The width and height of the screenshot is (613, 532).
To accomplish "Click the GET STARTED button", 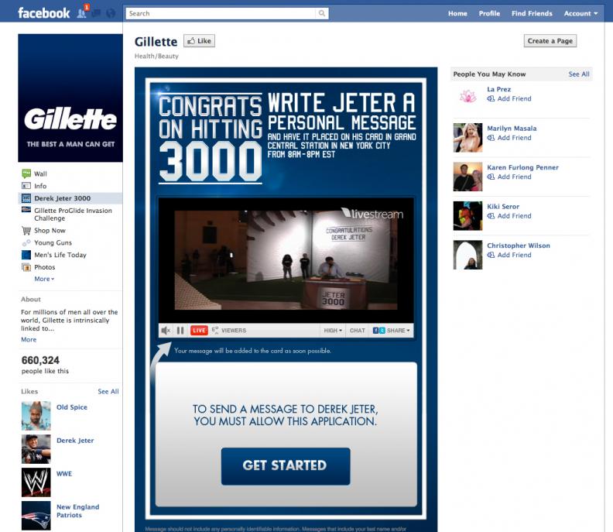I will (286, 466).
